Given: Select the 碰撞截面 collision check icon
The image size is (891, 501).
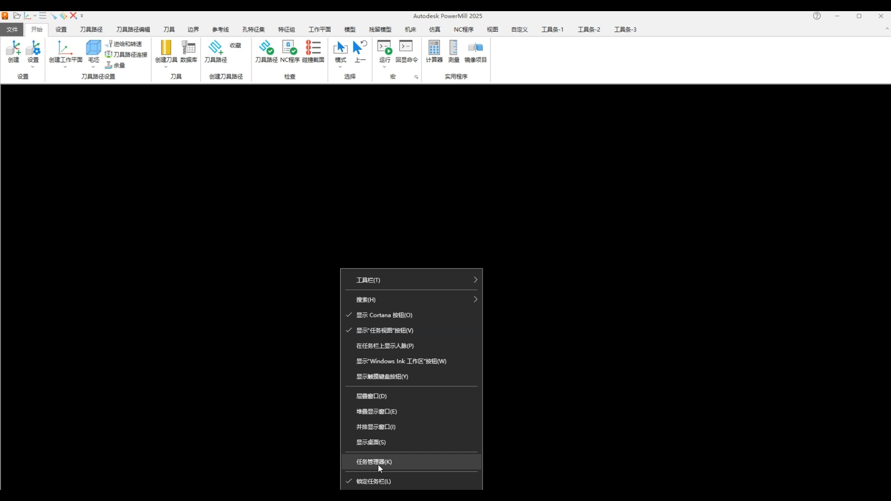Looking at the screenshot, I should tap(313, 48).
